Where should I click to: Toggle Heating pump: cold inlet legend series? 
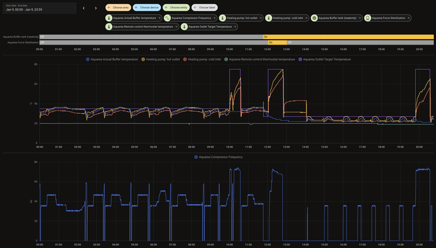click(x=202, y=59)
